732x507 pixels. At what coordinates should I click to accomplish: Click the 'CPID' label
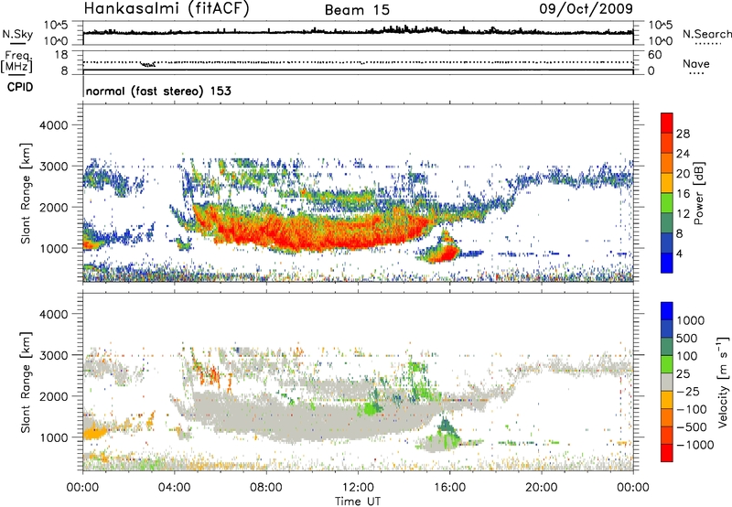tap(20, 87)
